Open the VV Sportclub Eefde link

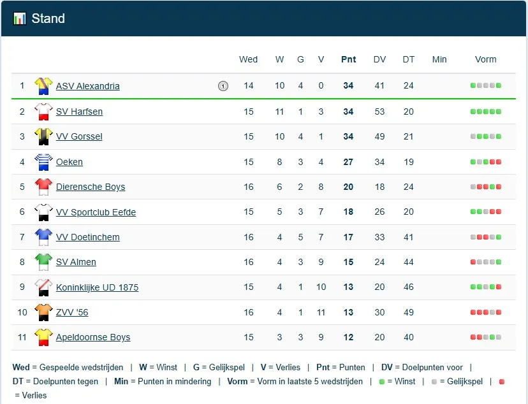tap(96, 212)
